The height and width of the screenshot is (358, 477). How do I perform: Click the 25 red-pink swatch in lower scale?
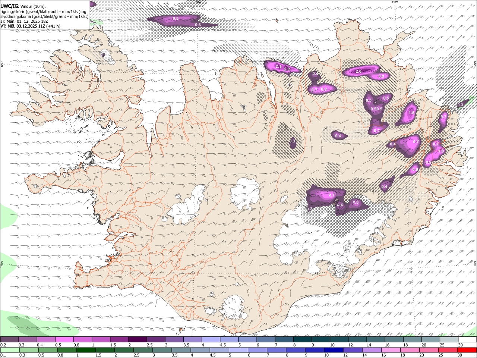448,350
